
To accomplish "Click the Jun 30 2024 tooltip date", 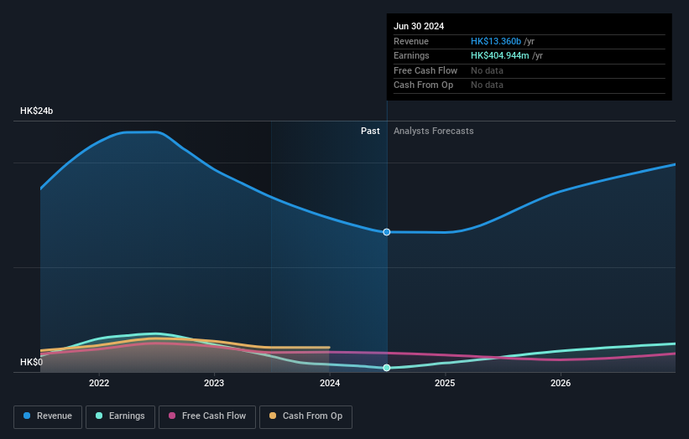I will (x=419, y=26).
